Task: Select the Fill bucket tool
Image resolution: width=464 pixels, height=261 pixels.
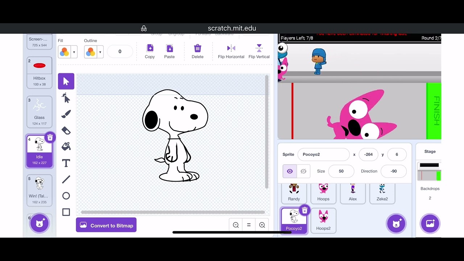Action: 66,146
